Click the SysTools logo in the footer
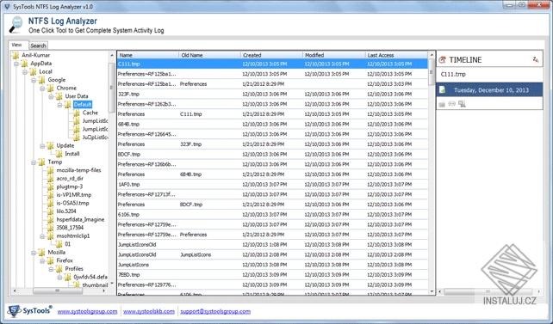 coord(29,310)
